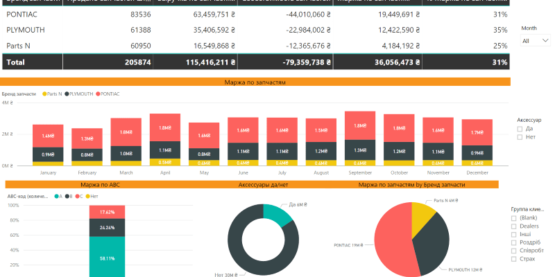This screenshot has height=277, width=555.
Task: Click revenue value 63,459,751 ₴
Action: pos(214,15)
